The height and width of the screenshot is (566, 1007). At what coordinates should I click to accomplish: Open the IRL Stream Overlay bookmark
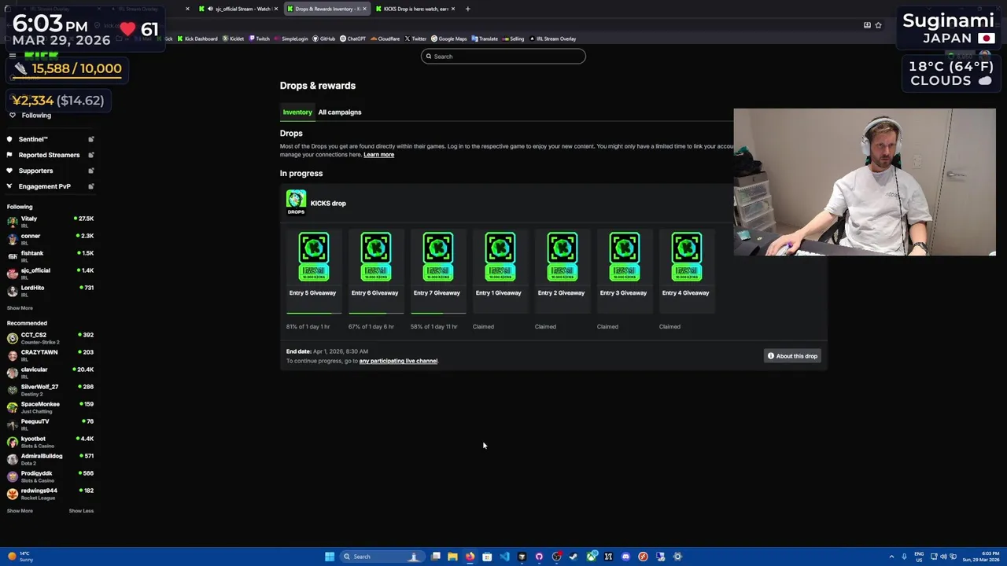point(553,39)
